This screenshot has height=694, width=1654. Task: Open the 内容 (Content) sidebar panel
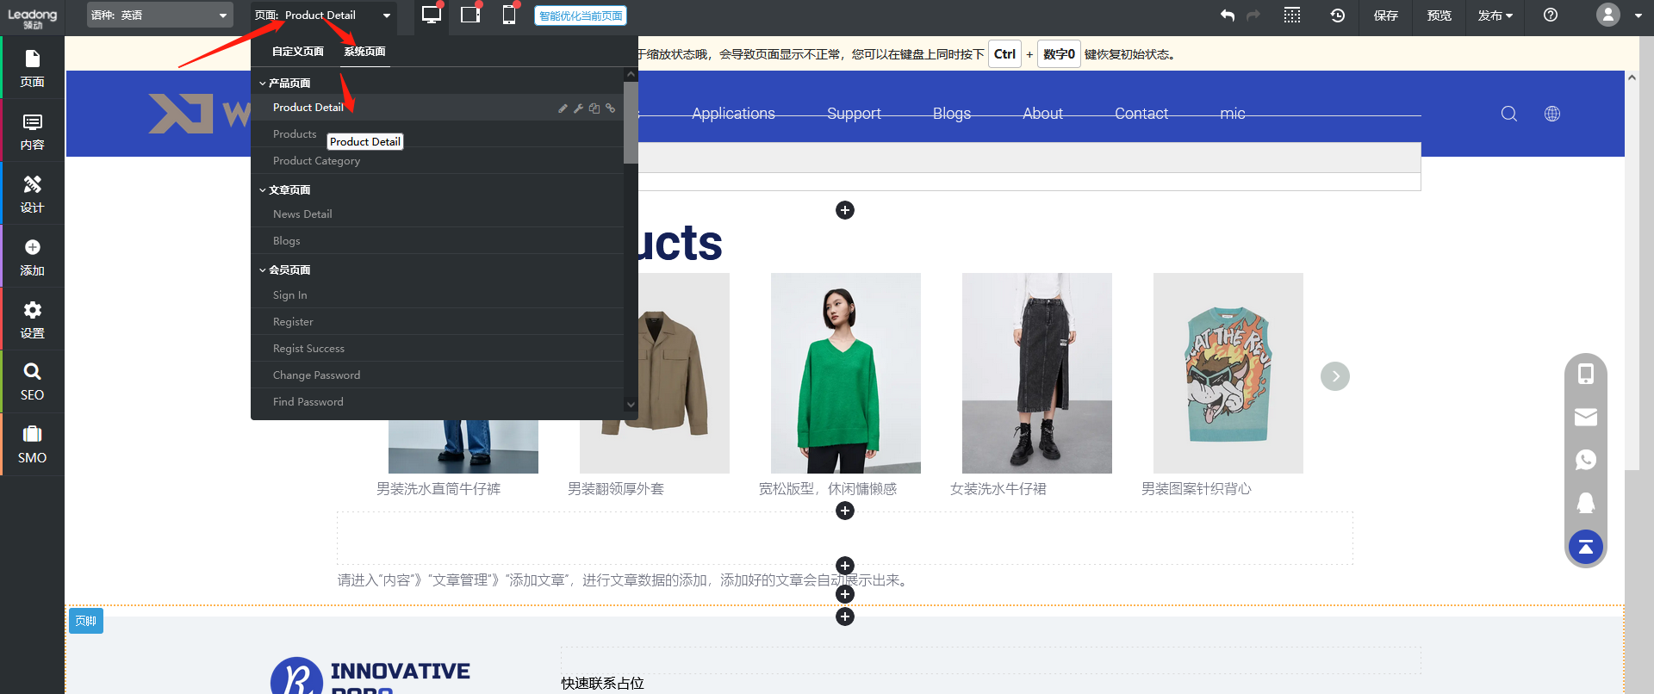point(32,131)
